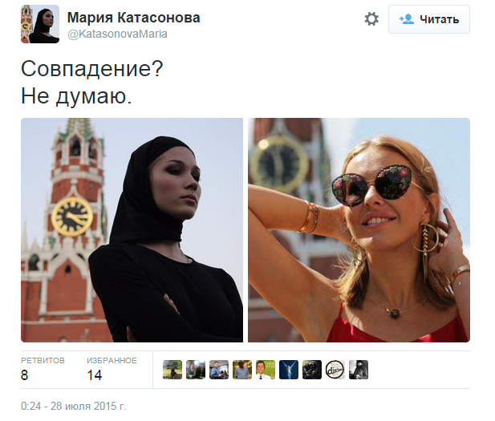
Task: Open the seventh dark avatar
Action: [312, 370]
